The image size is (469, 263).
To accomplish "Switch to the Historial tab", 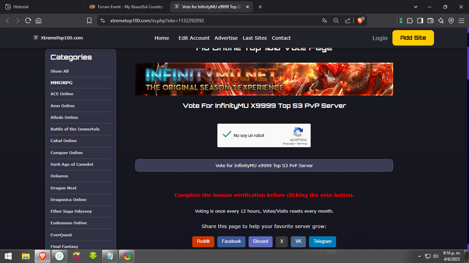I will pos(42,7).
